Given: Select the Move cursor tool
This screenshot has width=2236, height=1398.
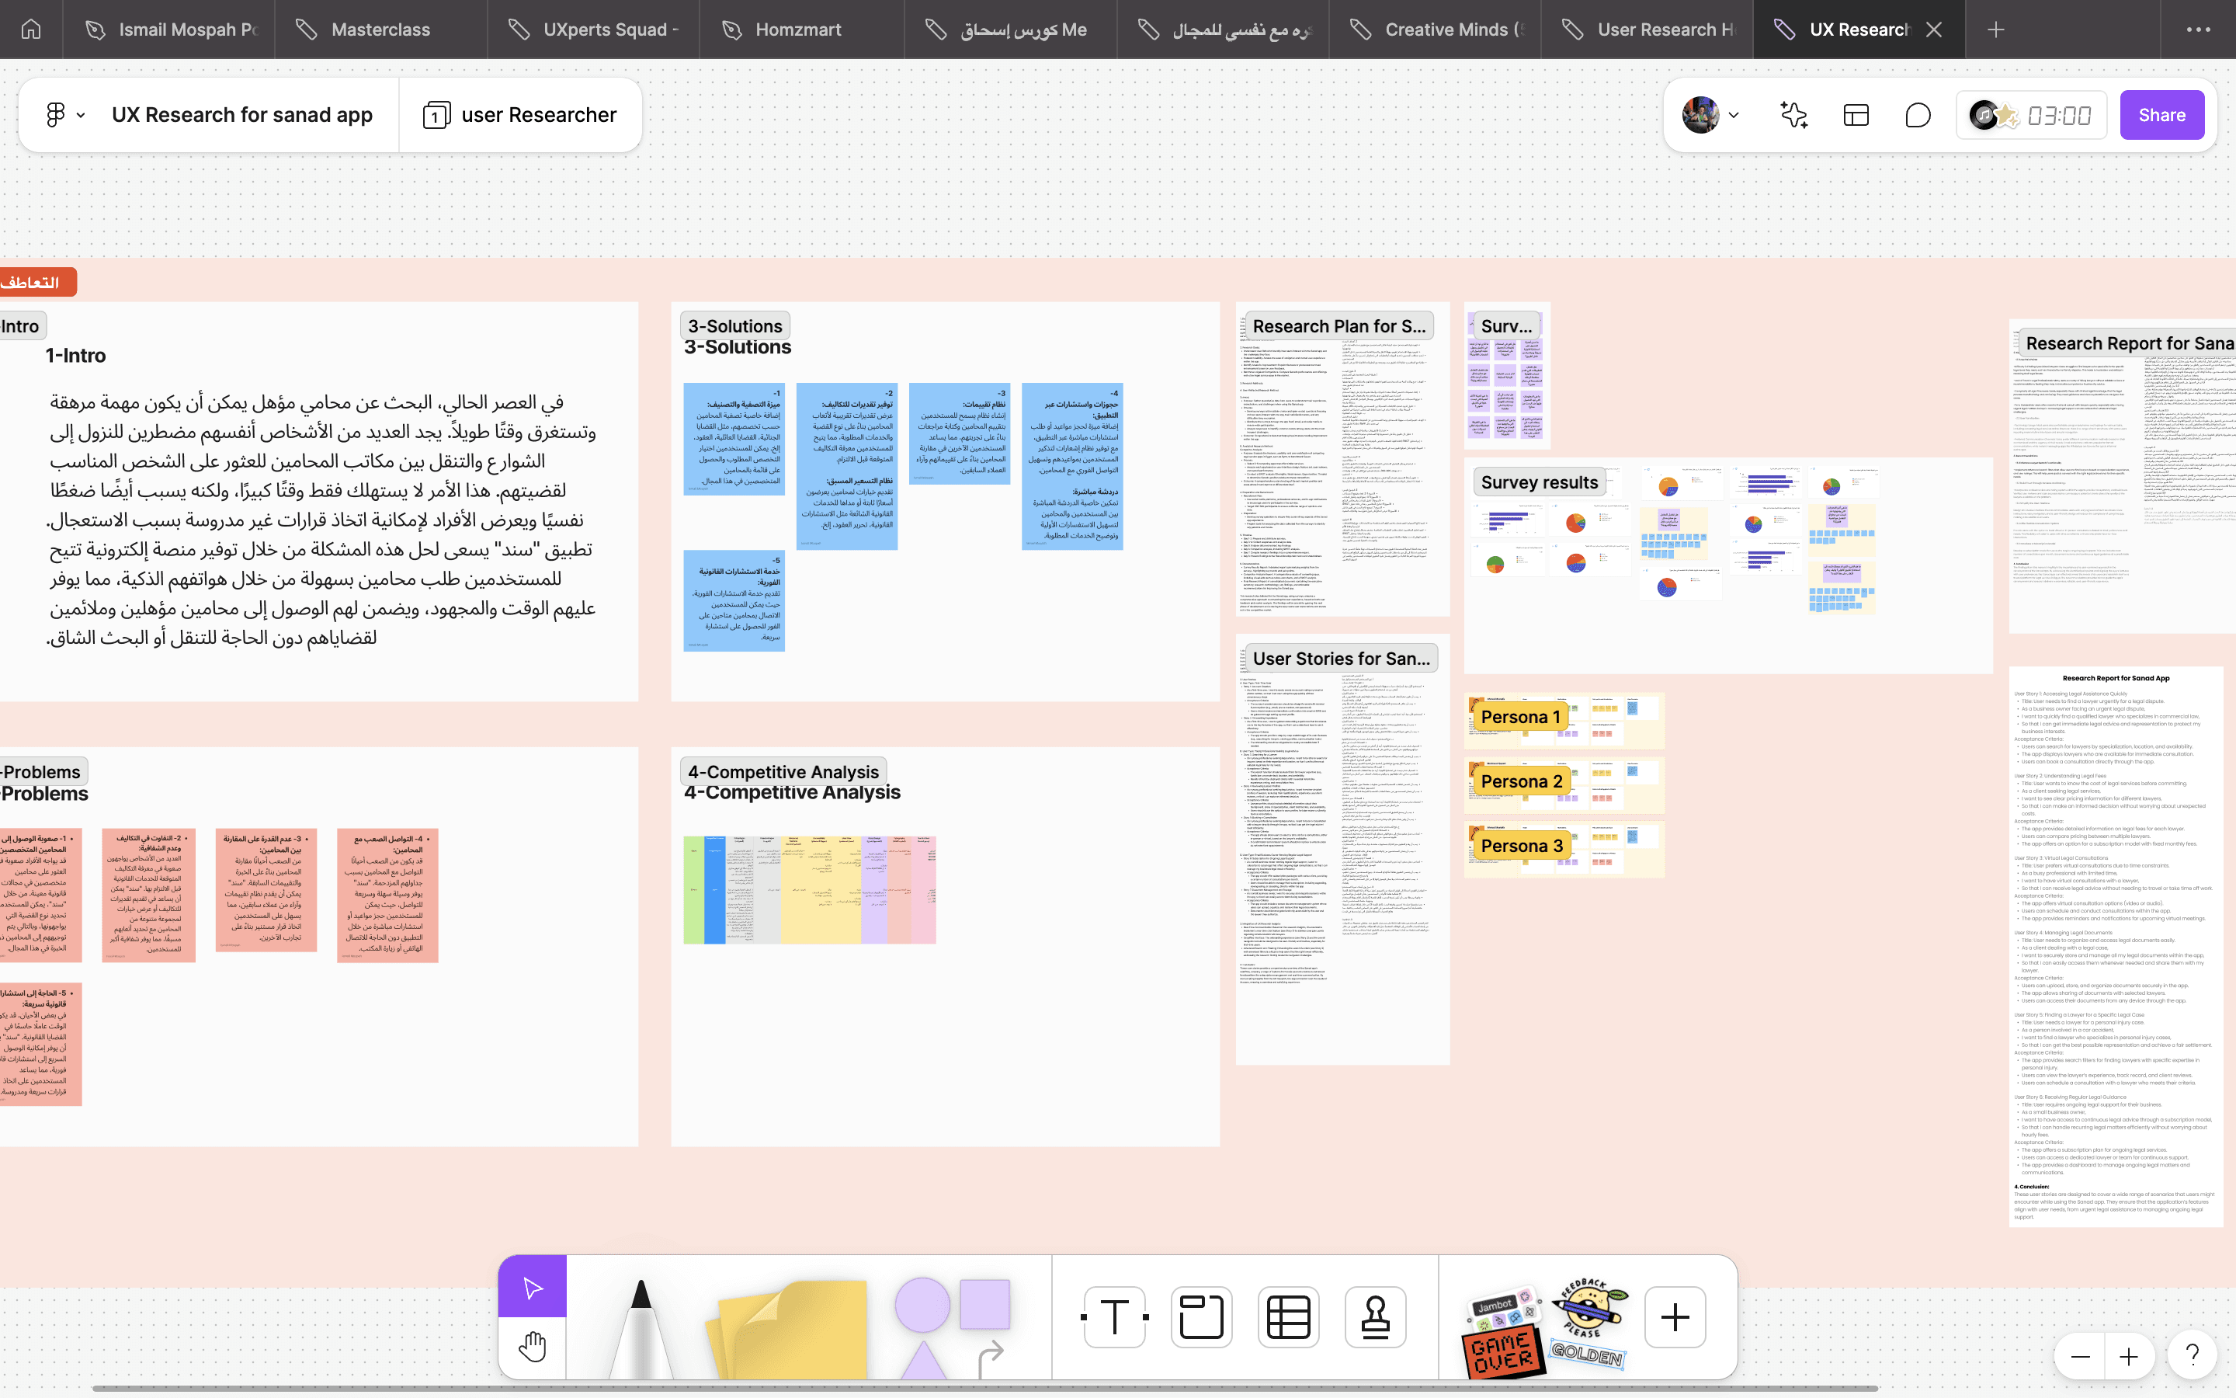Looking at the screenshot, I should (532, 1286).
